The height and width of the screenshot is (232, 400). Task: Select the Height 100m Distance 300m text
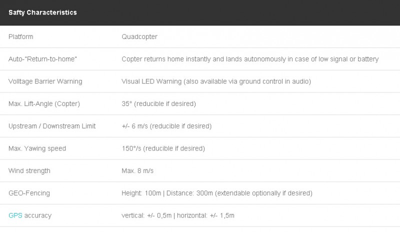(x=217, y=193)
